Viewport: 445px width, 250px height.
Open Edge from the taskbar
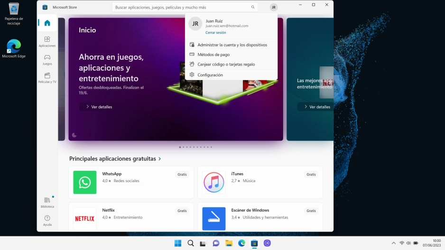coord(241,243)
